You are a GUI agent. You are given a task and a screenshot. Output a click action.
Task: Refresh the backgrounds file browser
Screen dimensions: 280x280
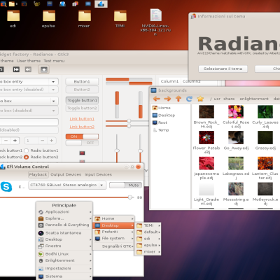coord(189,99)
